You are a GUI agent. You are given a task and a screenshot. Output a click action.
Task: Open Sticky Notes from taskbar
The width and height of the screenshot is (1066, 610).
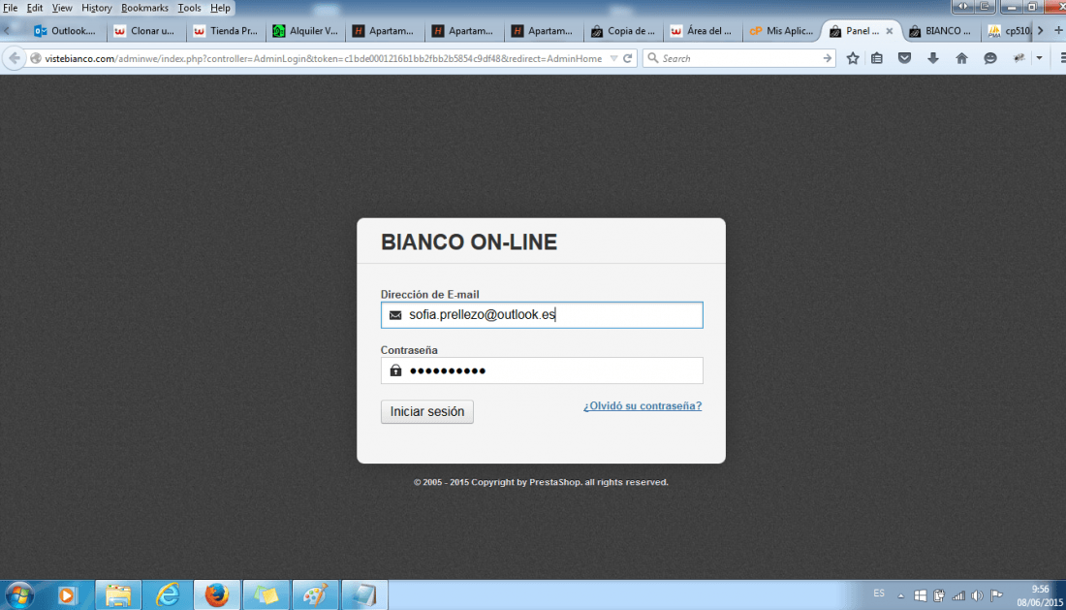coord(266,595)
